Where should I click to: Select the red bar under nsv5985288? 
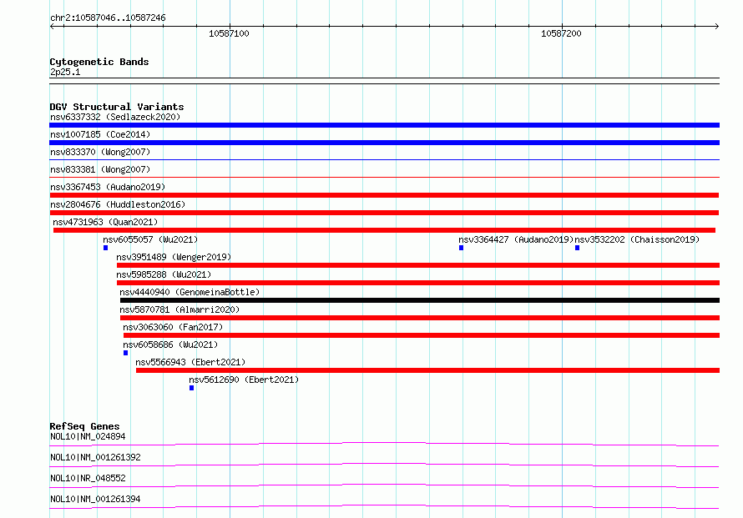pyautogui.click(x=418, y=283)
